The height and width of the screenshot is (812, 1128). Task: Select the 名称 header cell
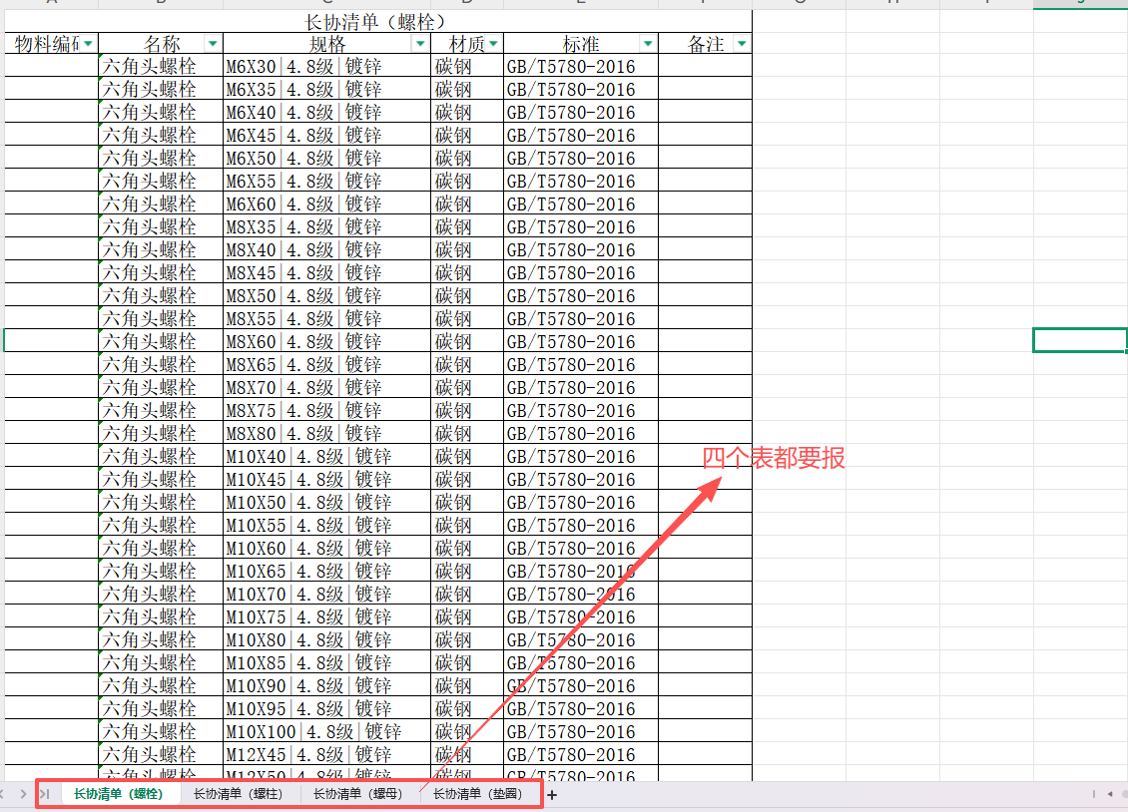161,44
